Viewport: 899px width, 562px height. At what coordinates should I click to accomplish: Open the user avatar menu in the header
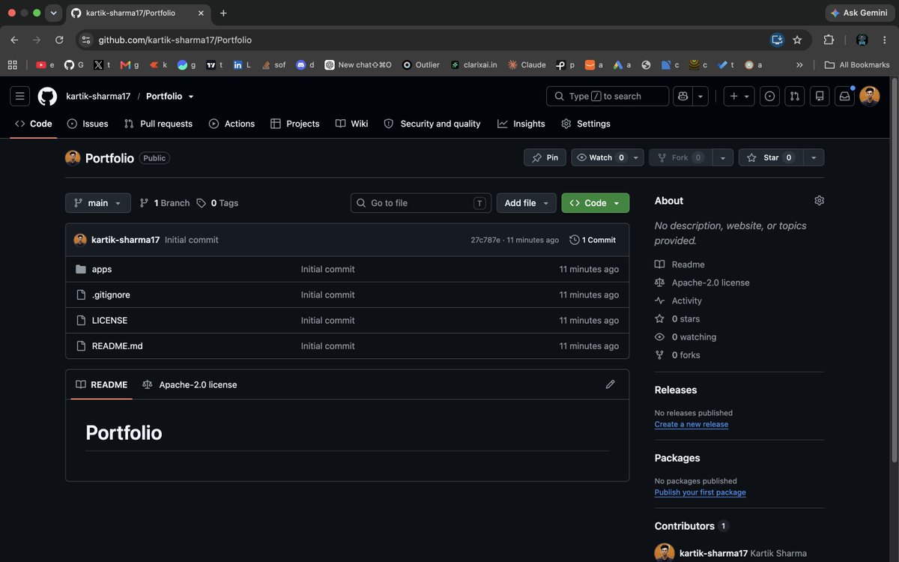(x=869, y=96)
